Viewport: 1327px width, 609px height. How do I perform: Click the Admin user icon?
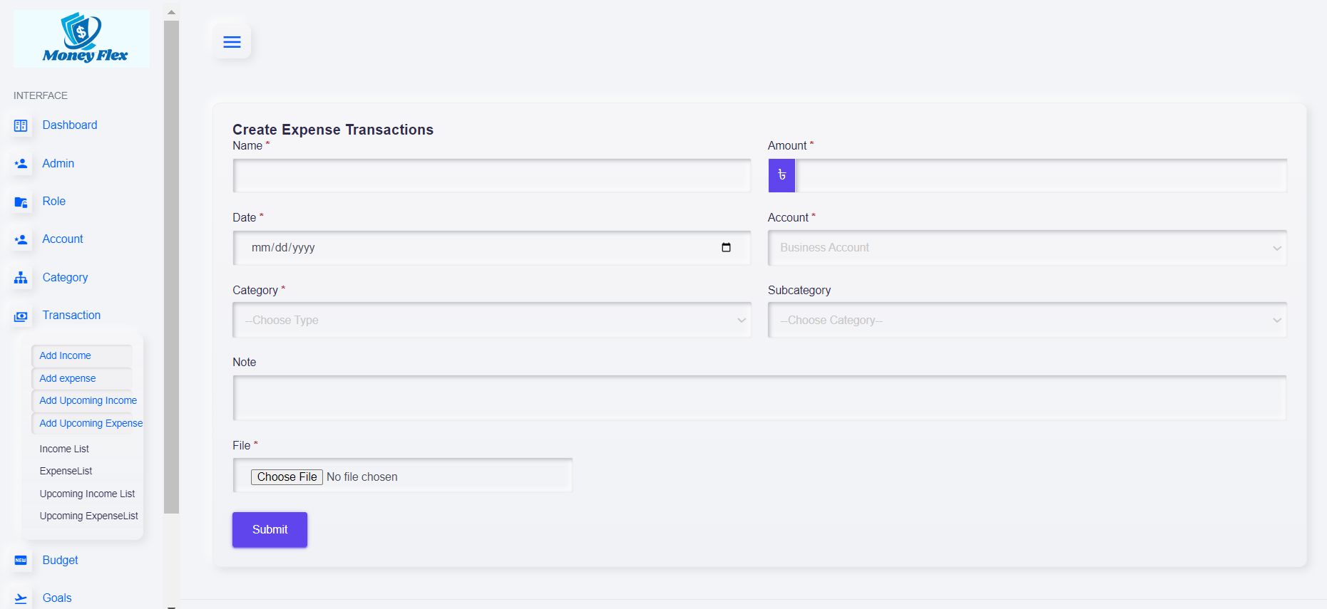pos(21,164)
